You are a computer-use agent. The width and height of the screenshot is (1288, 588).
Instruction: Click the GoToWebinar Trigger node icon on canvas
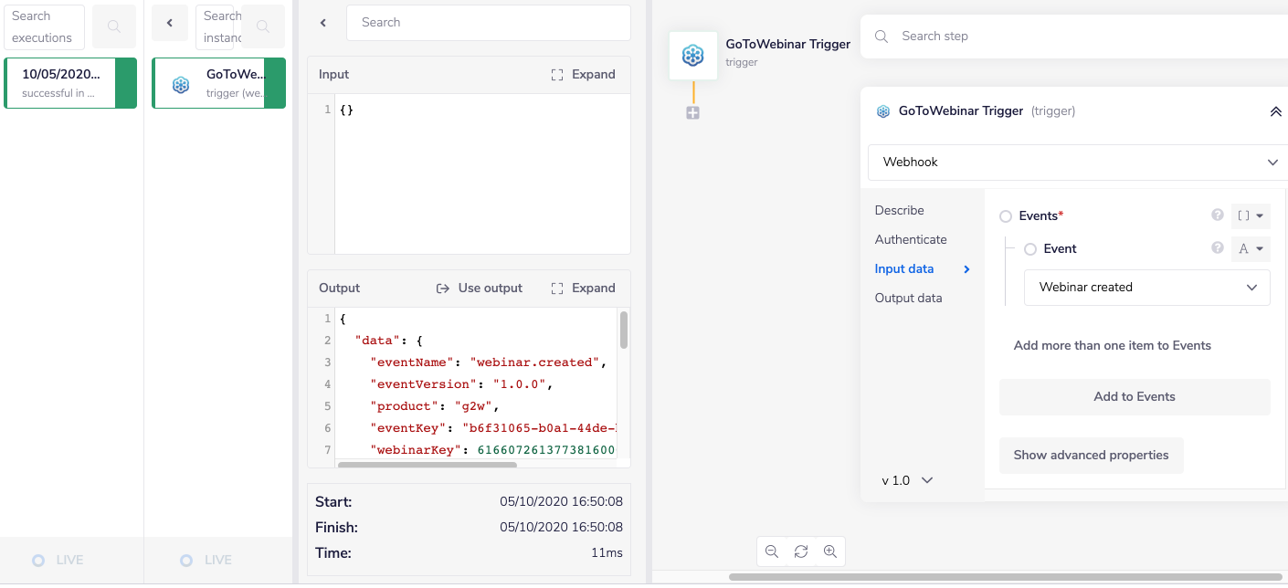click(x=692, y=55)
